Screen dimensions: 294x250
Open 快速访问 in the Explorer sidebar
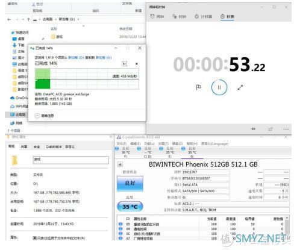coord(20,33)
